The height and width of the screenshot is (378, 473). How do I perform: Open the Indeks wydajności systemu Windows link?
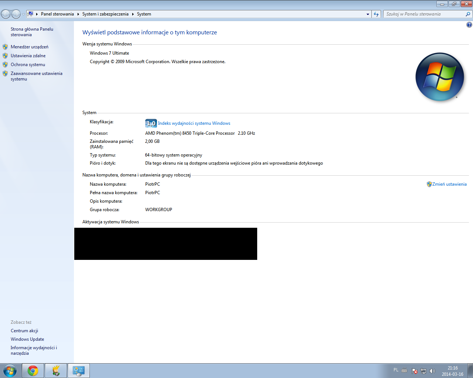(x=194, y=123)
